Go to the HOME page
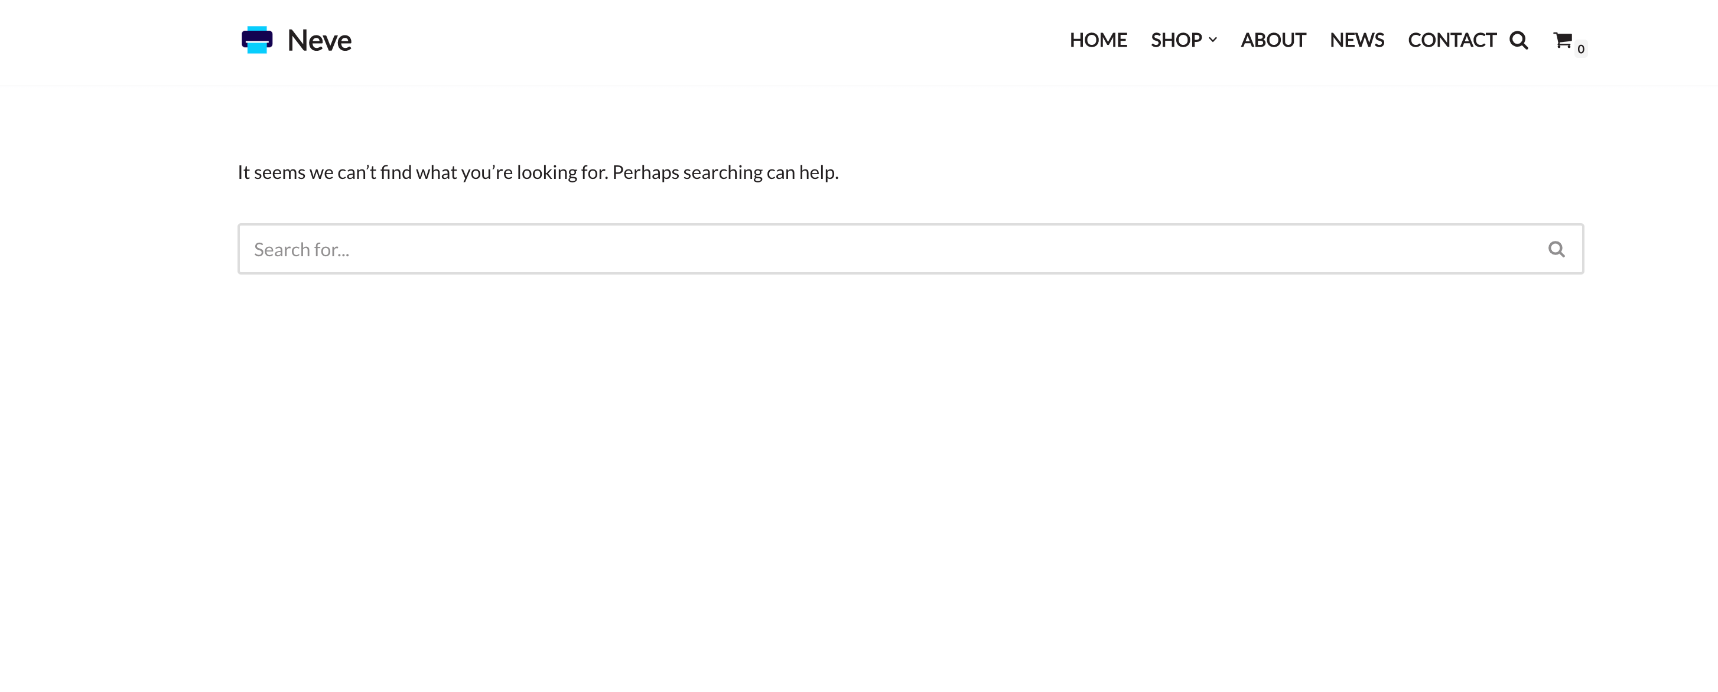The height and width of the screenshot is (692, 1718). click(x=1098, y=40)
